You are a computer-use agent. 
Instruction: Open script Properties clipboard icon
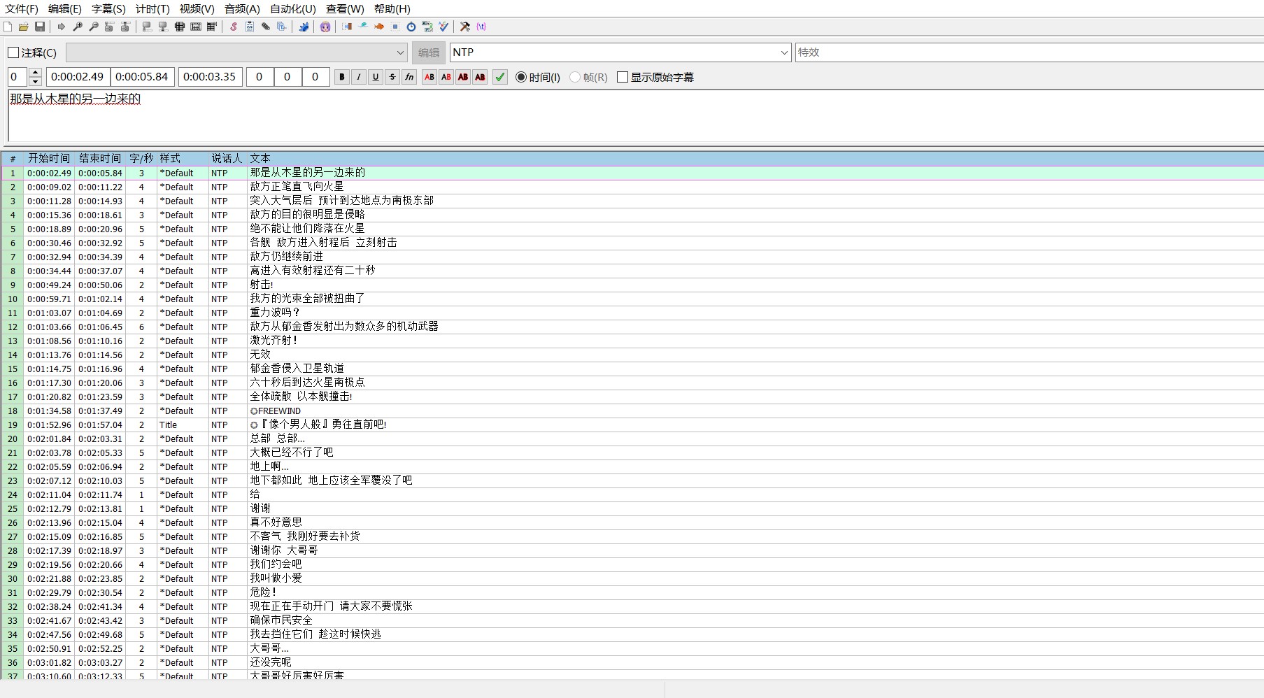click(250, 27)
